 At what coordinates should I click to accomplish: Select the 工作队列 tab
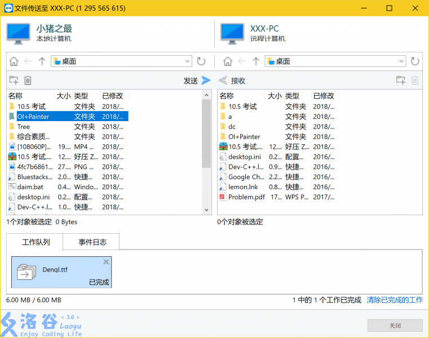pyautogui.click(x=36, y=242)
